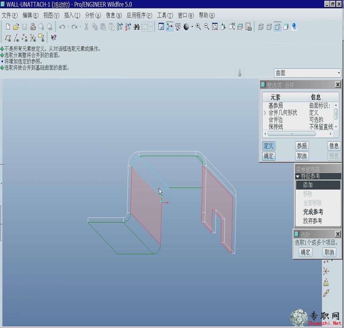The image size is (344, 328).
Task: Click the shaded sphere appearance icon
Action: [x=186, y=27]
